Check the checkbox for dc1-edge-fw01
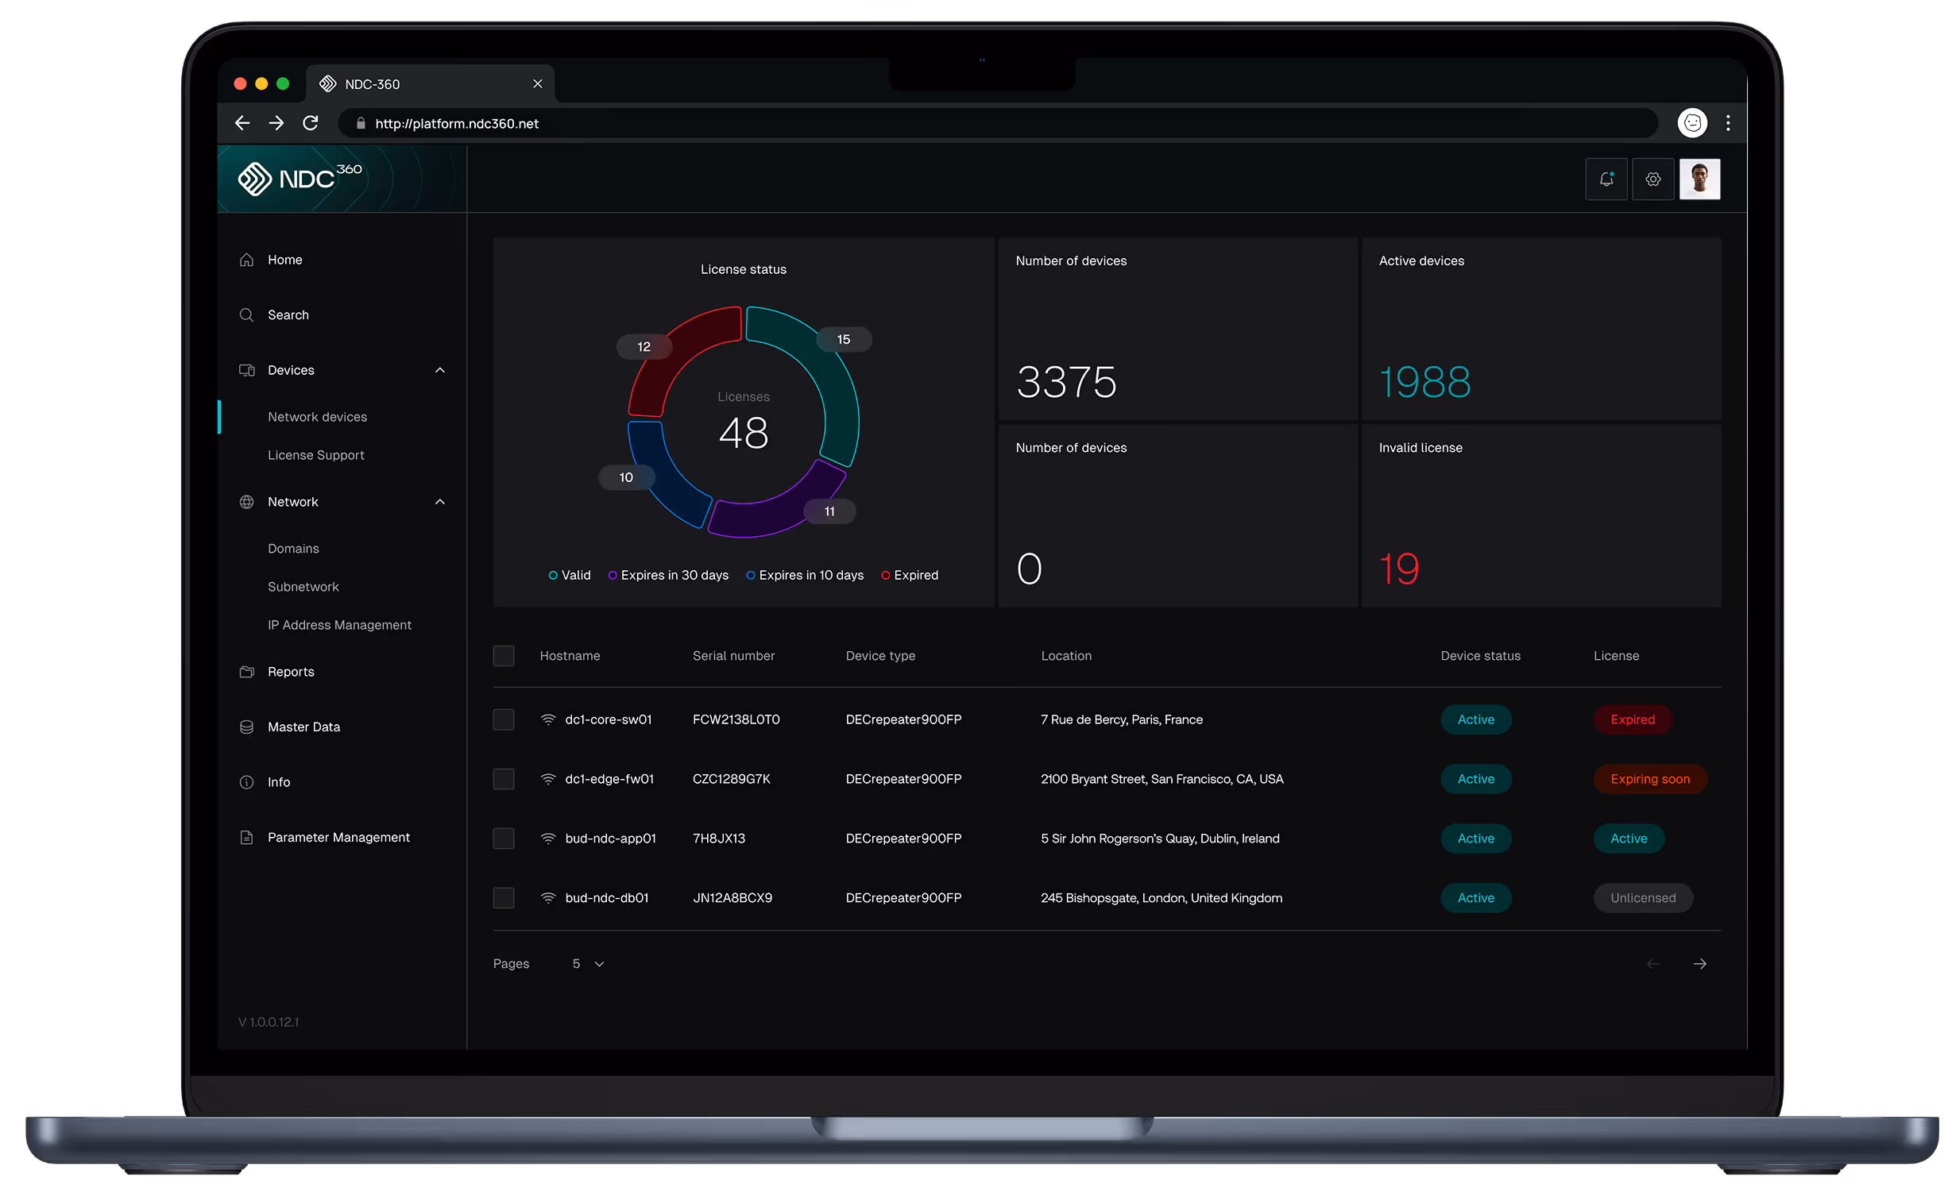This screenshot has width=1948, height=1180. [x=504, y=779]
